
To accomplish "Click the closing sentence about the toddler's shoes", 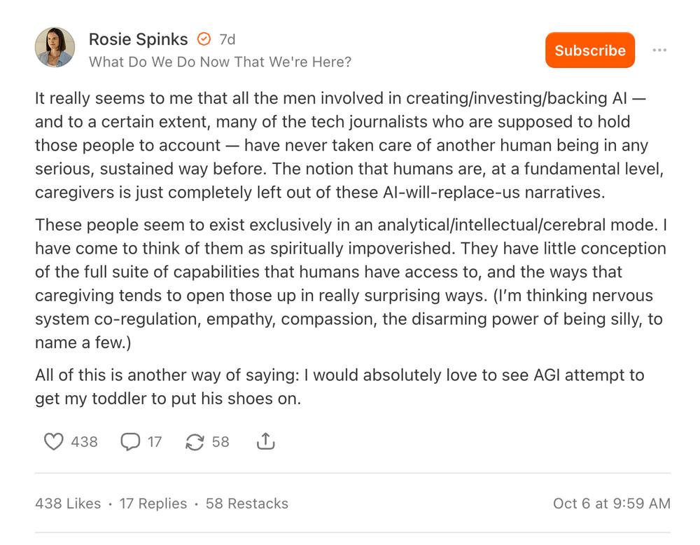I will click(339, 387).
